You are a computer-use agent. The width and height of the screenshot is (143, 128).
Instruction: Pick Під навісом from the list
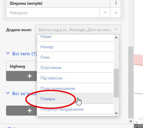pos(75,78)
